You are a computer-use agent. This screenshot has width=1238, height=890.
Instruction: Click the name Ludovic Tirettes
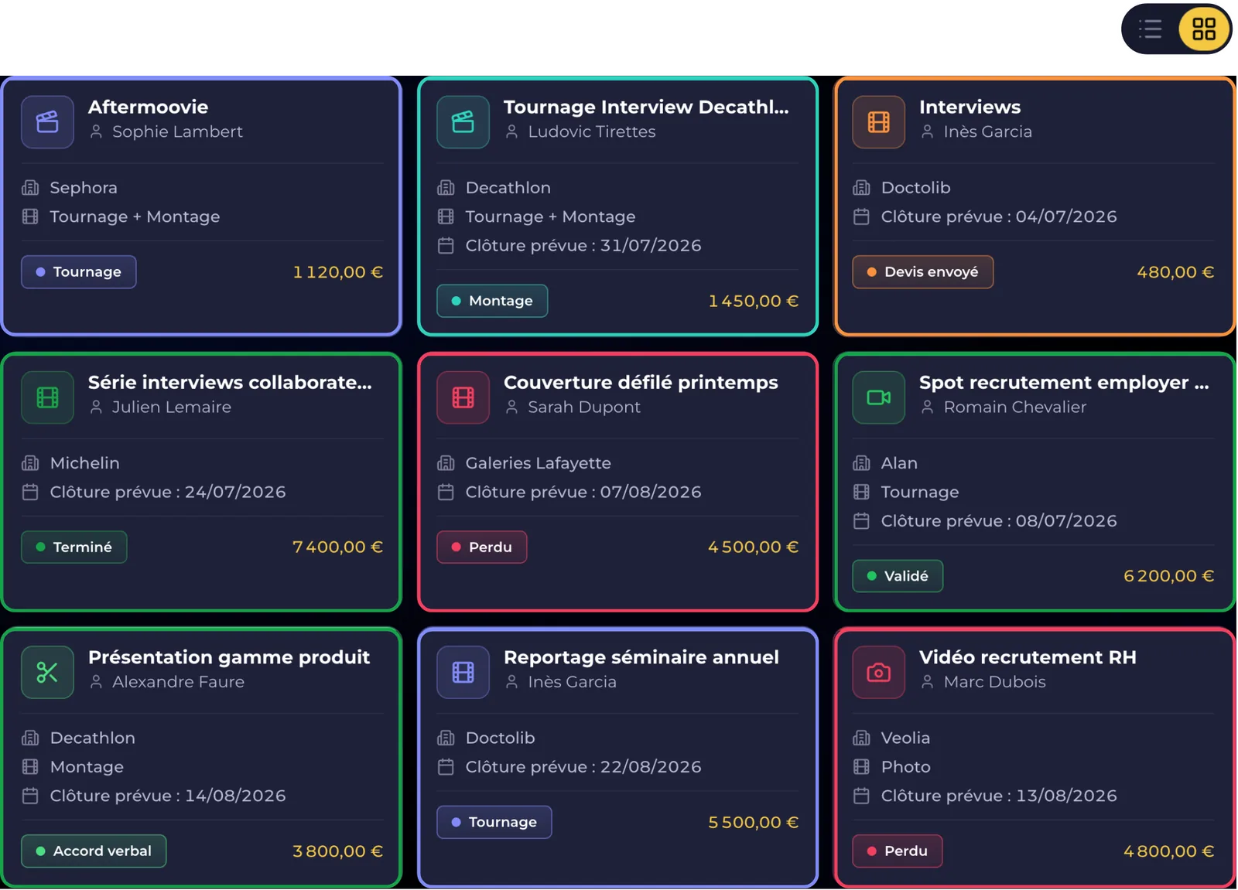click(592, 132)
